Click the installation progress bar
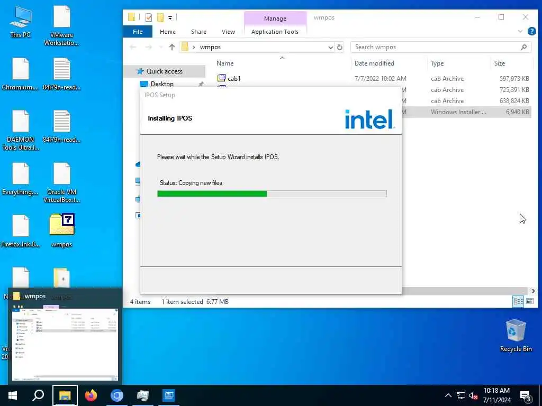 [272, 193]
